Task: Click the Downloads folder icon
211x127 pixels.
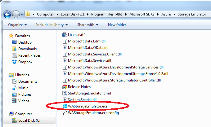Action: [x=14, y=49]
